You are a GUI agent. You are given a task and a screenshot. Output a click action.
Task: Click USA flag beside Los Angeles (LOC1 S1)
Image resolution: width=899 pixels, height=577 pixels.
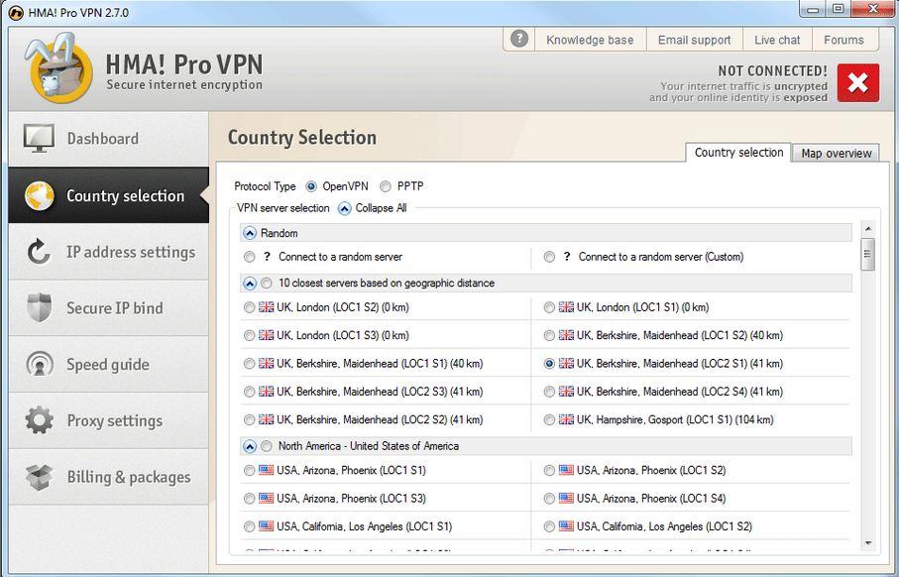click(266, 526)
